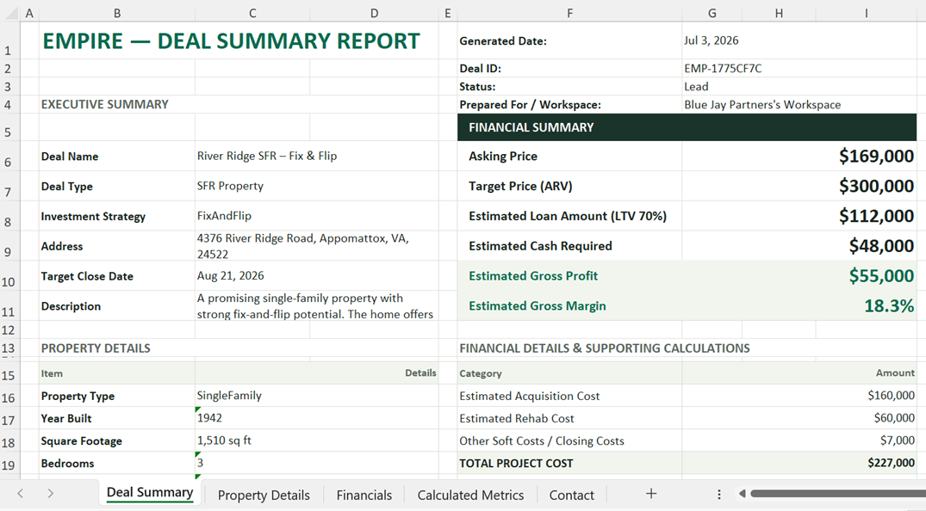The image size is (926, 511).
Task: Click horizontal scrollbar left arrow
Action: point(742,493)
